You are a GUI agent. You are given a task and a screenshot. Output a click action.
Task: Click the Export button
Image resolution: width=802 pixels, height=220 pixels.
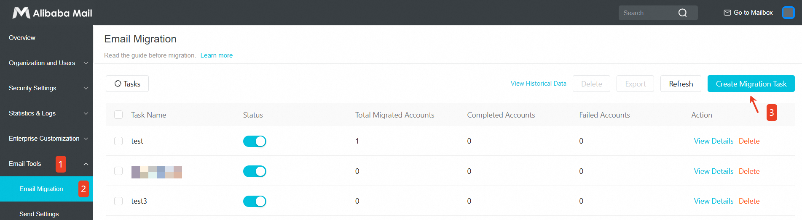(x=635, y=84)
